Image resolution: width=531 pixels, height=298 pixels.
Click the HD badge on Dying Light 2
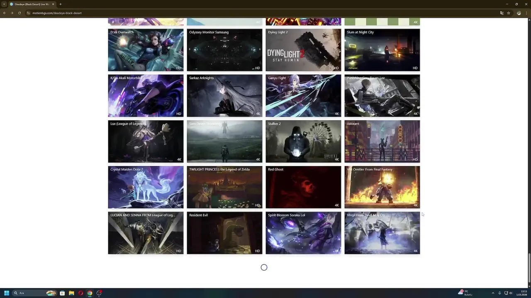coord(336,68)
